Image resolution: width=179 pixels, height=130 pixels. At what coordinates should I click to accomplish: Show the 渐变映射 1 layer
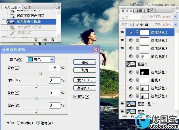click(122, 56)
